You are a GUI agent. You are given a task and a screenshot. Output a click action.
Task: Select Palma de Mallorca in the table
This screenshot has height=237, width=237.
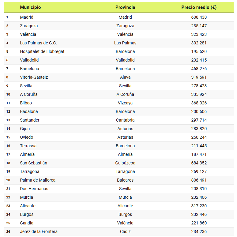[x=38, y=180]
